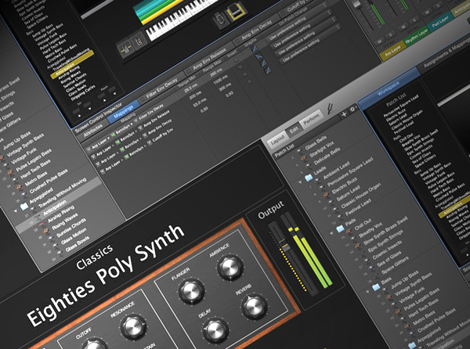
Task: Click the 28.0 ms Range Min value
Action: pyautogui.click(x=190, y=89)
